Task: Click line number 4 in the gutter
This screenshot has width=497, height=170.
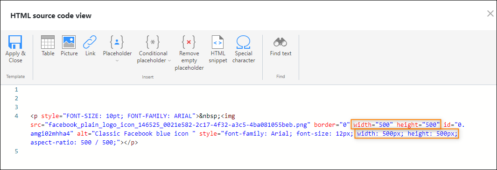Action: click(16, 116)
